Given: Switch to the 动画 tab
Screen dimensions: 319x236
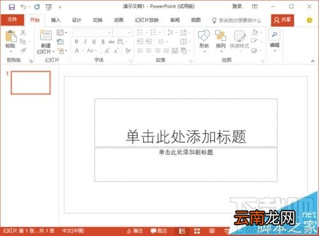Looking at the screenshot, I should 119,20.
